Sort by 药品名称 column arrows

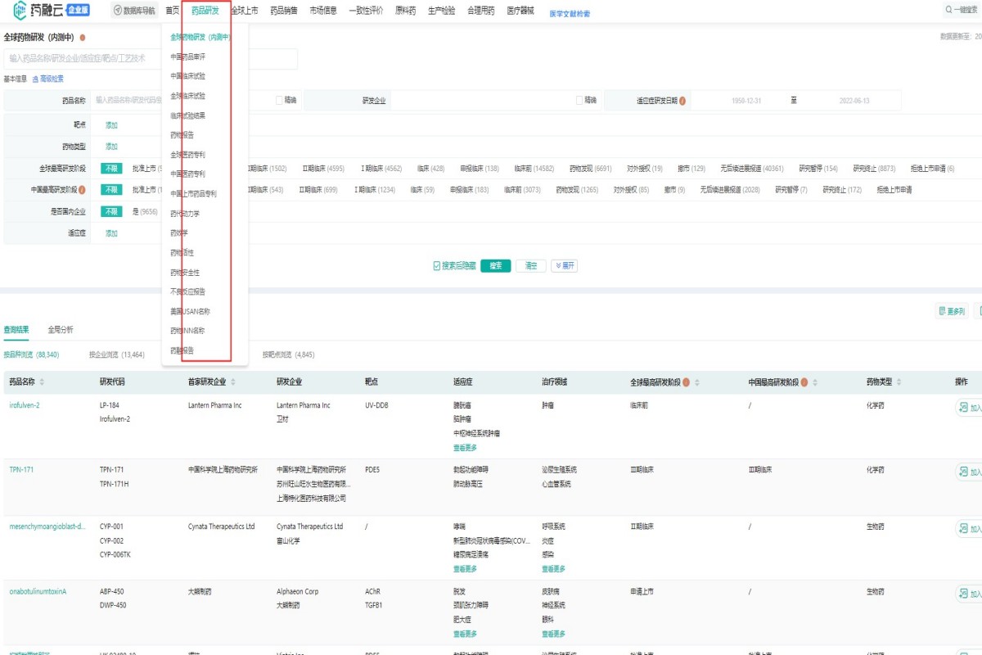(42, 382)
